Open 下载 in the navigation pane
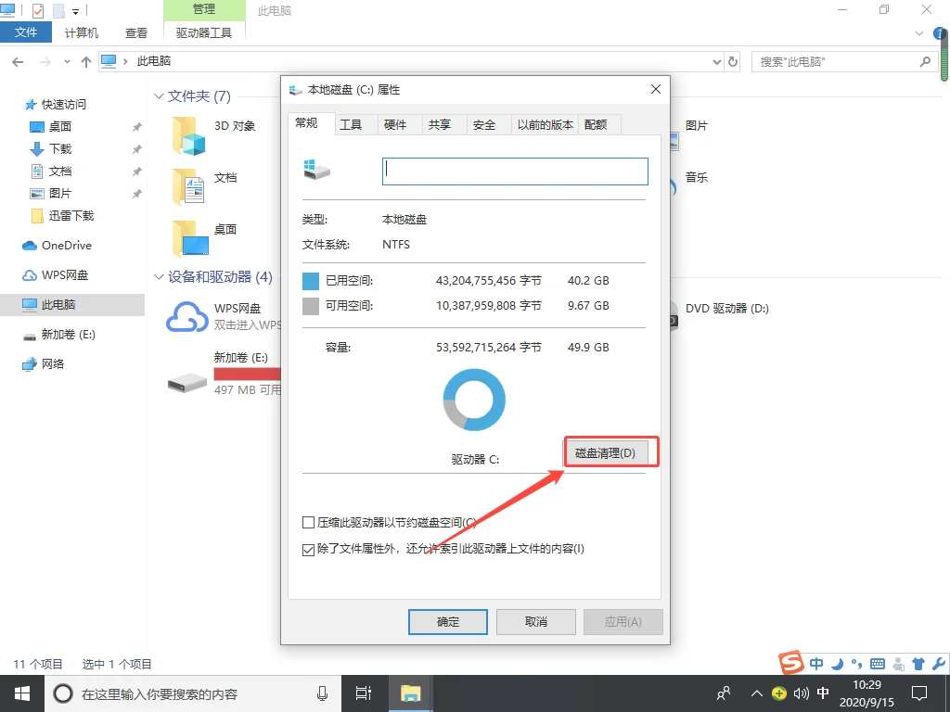Image resolution: width=950 pixels, height=712 pixels. [52, 149]
